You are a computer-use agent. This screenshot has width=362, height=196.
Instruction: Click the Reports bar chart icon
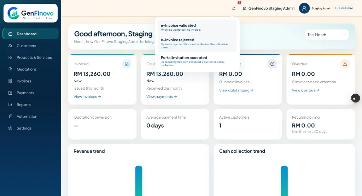[x=10, y=105]
